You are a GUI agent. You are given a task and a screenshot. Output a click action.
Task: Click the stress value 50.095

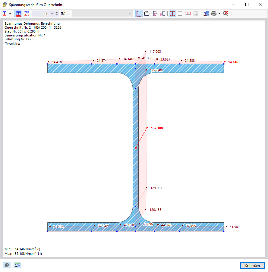coord(148,224)
